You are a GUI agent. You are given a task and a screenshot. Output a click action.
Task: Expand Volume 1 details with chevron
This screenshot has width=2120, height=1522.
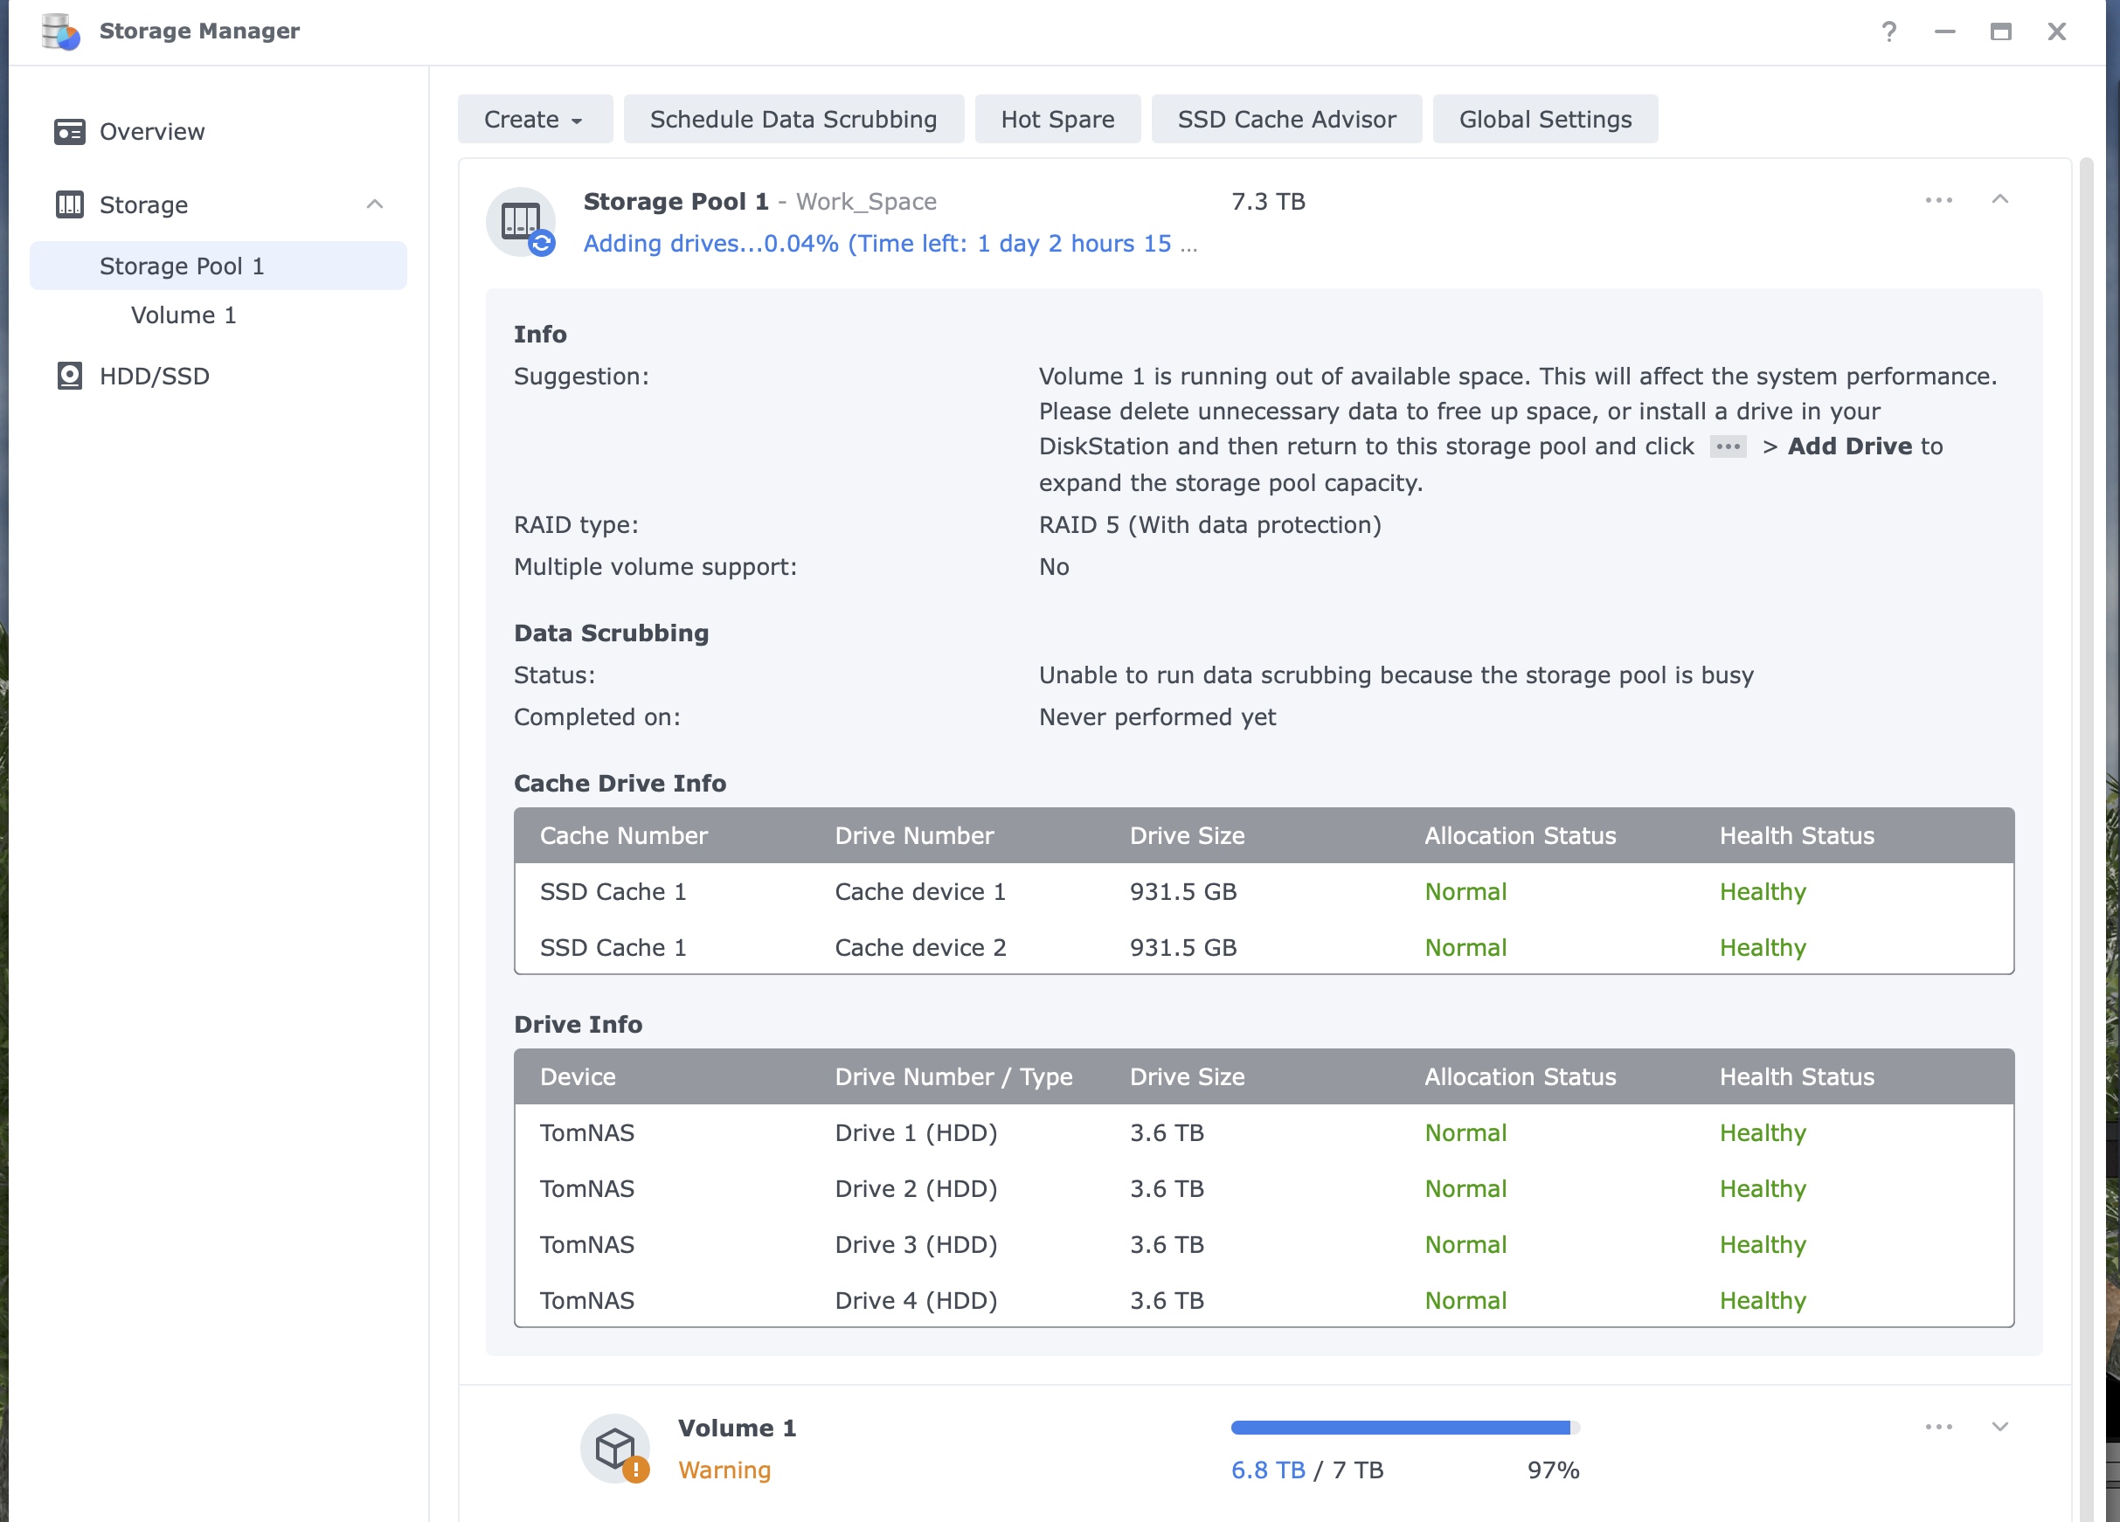coord(1999,1427)
